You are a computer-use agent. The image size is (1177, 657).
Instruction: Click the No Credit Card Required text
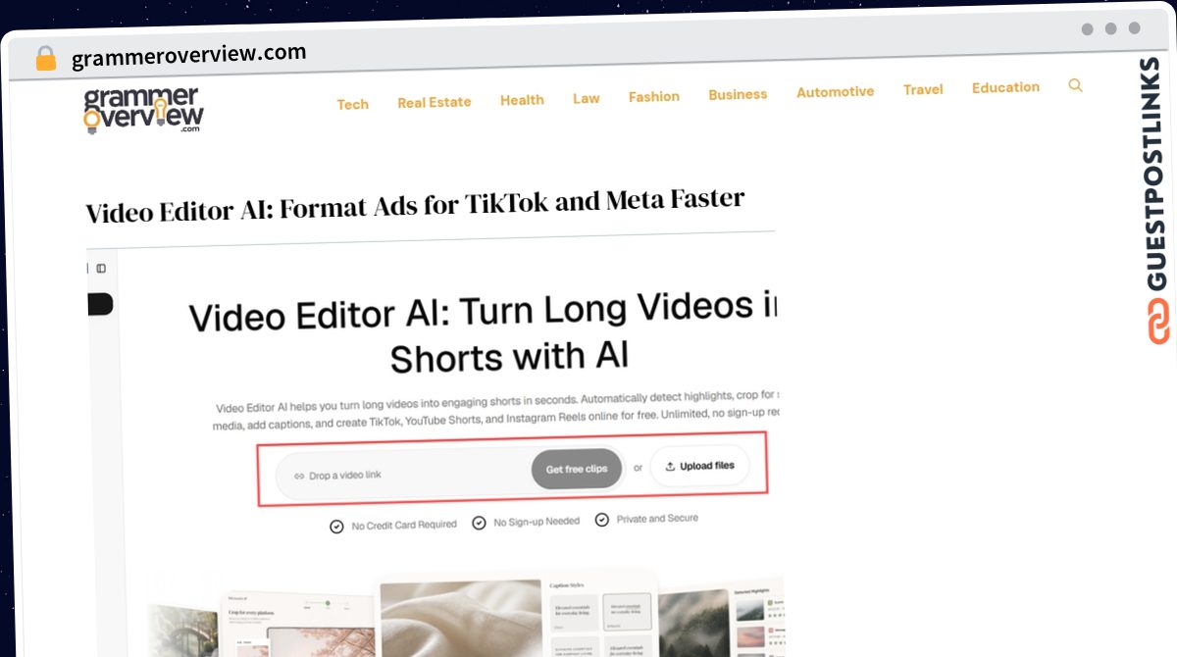point(404,525)
